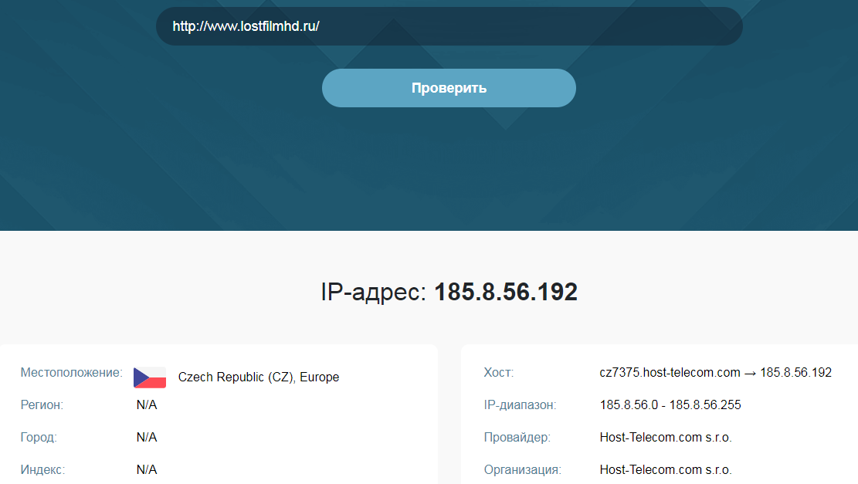858x484 pixels.
Task: Select the N/A value next to Индекс
Action: click(147, 469)
